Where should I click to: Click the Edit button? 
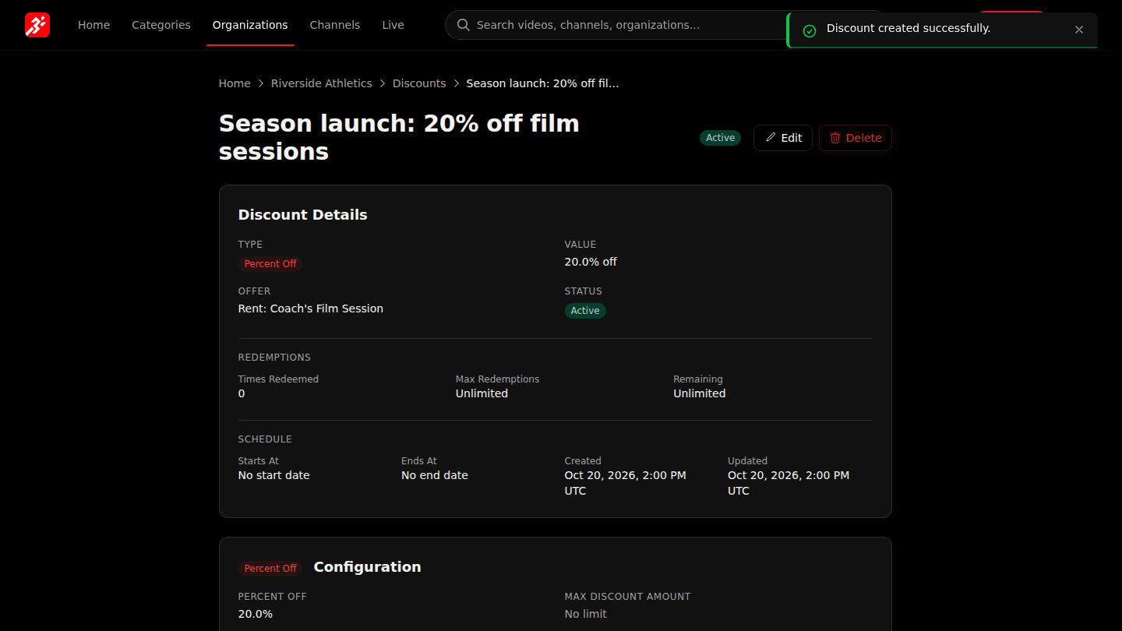click(783, 138)
